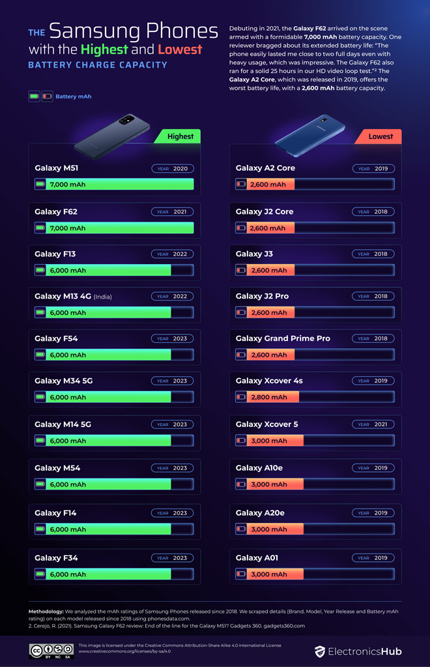Click the ElectronicsHub brand name

pyautogui.click(x=365, y=651)
